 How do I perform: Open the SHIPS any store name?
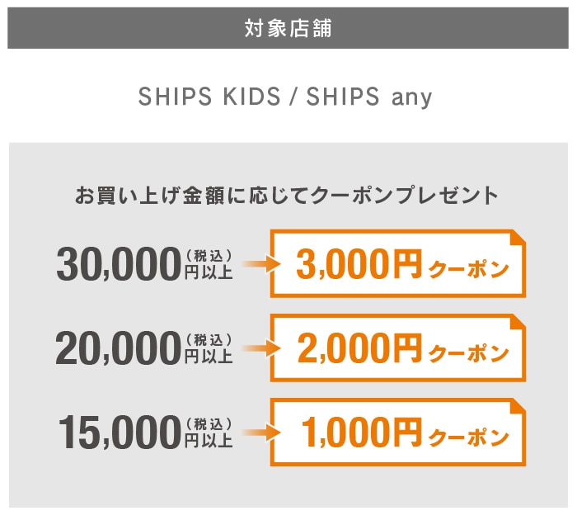pyautogui.click(x=368, y=97)
